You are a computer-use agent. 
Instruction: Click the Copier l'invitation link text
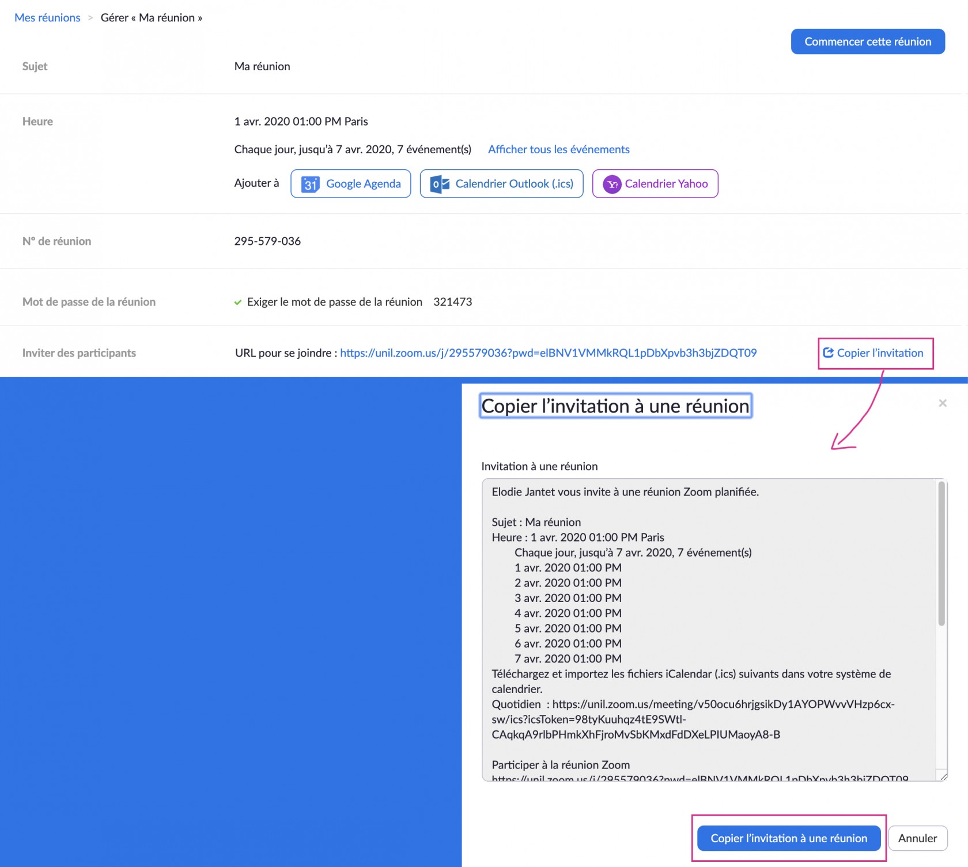pyautogui.click(x=880, y=353)
